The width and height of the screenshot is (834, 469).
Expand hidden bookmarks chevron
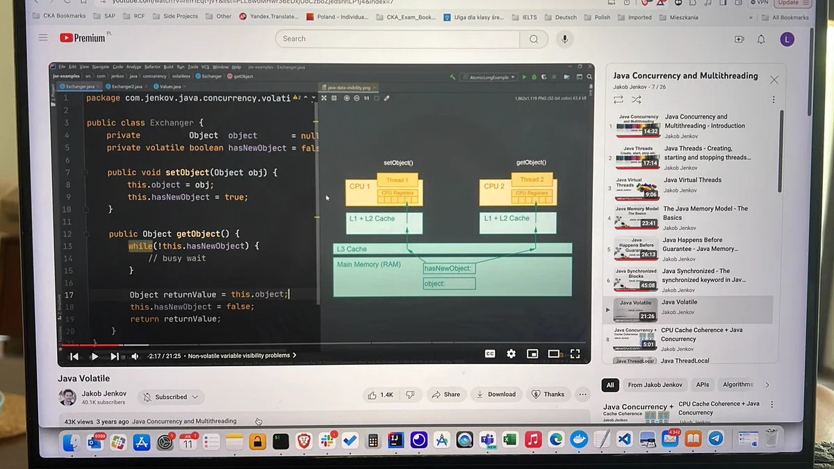pyautogui.click(x=751, y=17)
